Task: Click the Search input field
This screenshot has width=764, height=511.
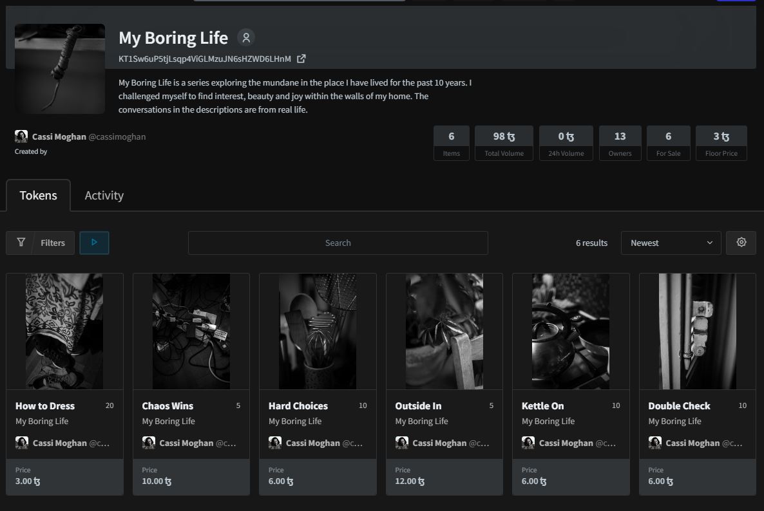Action: pos(338,243)
